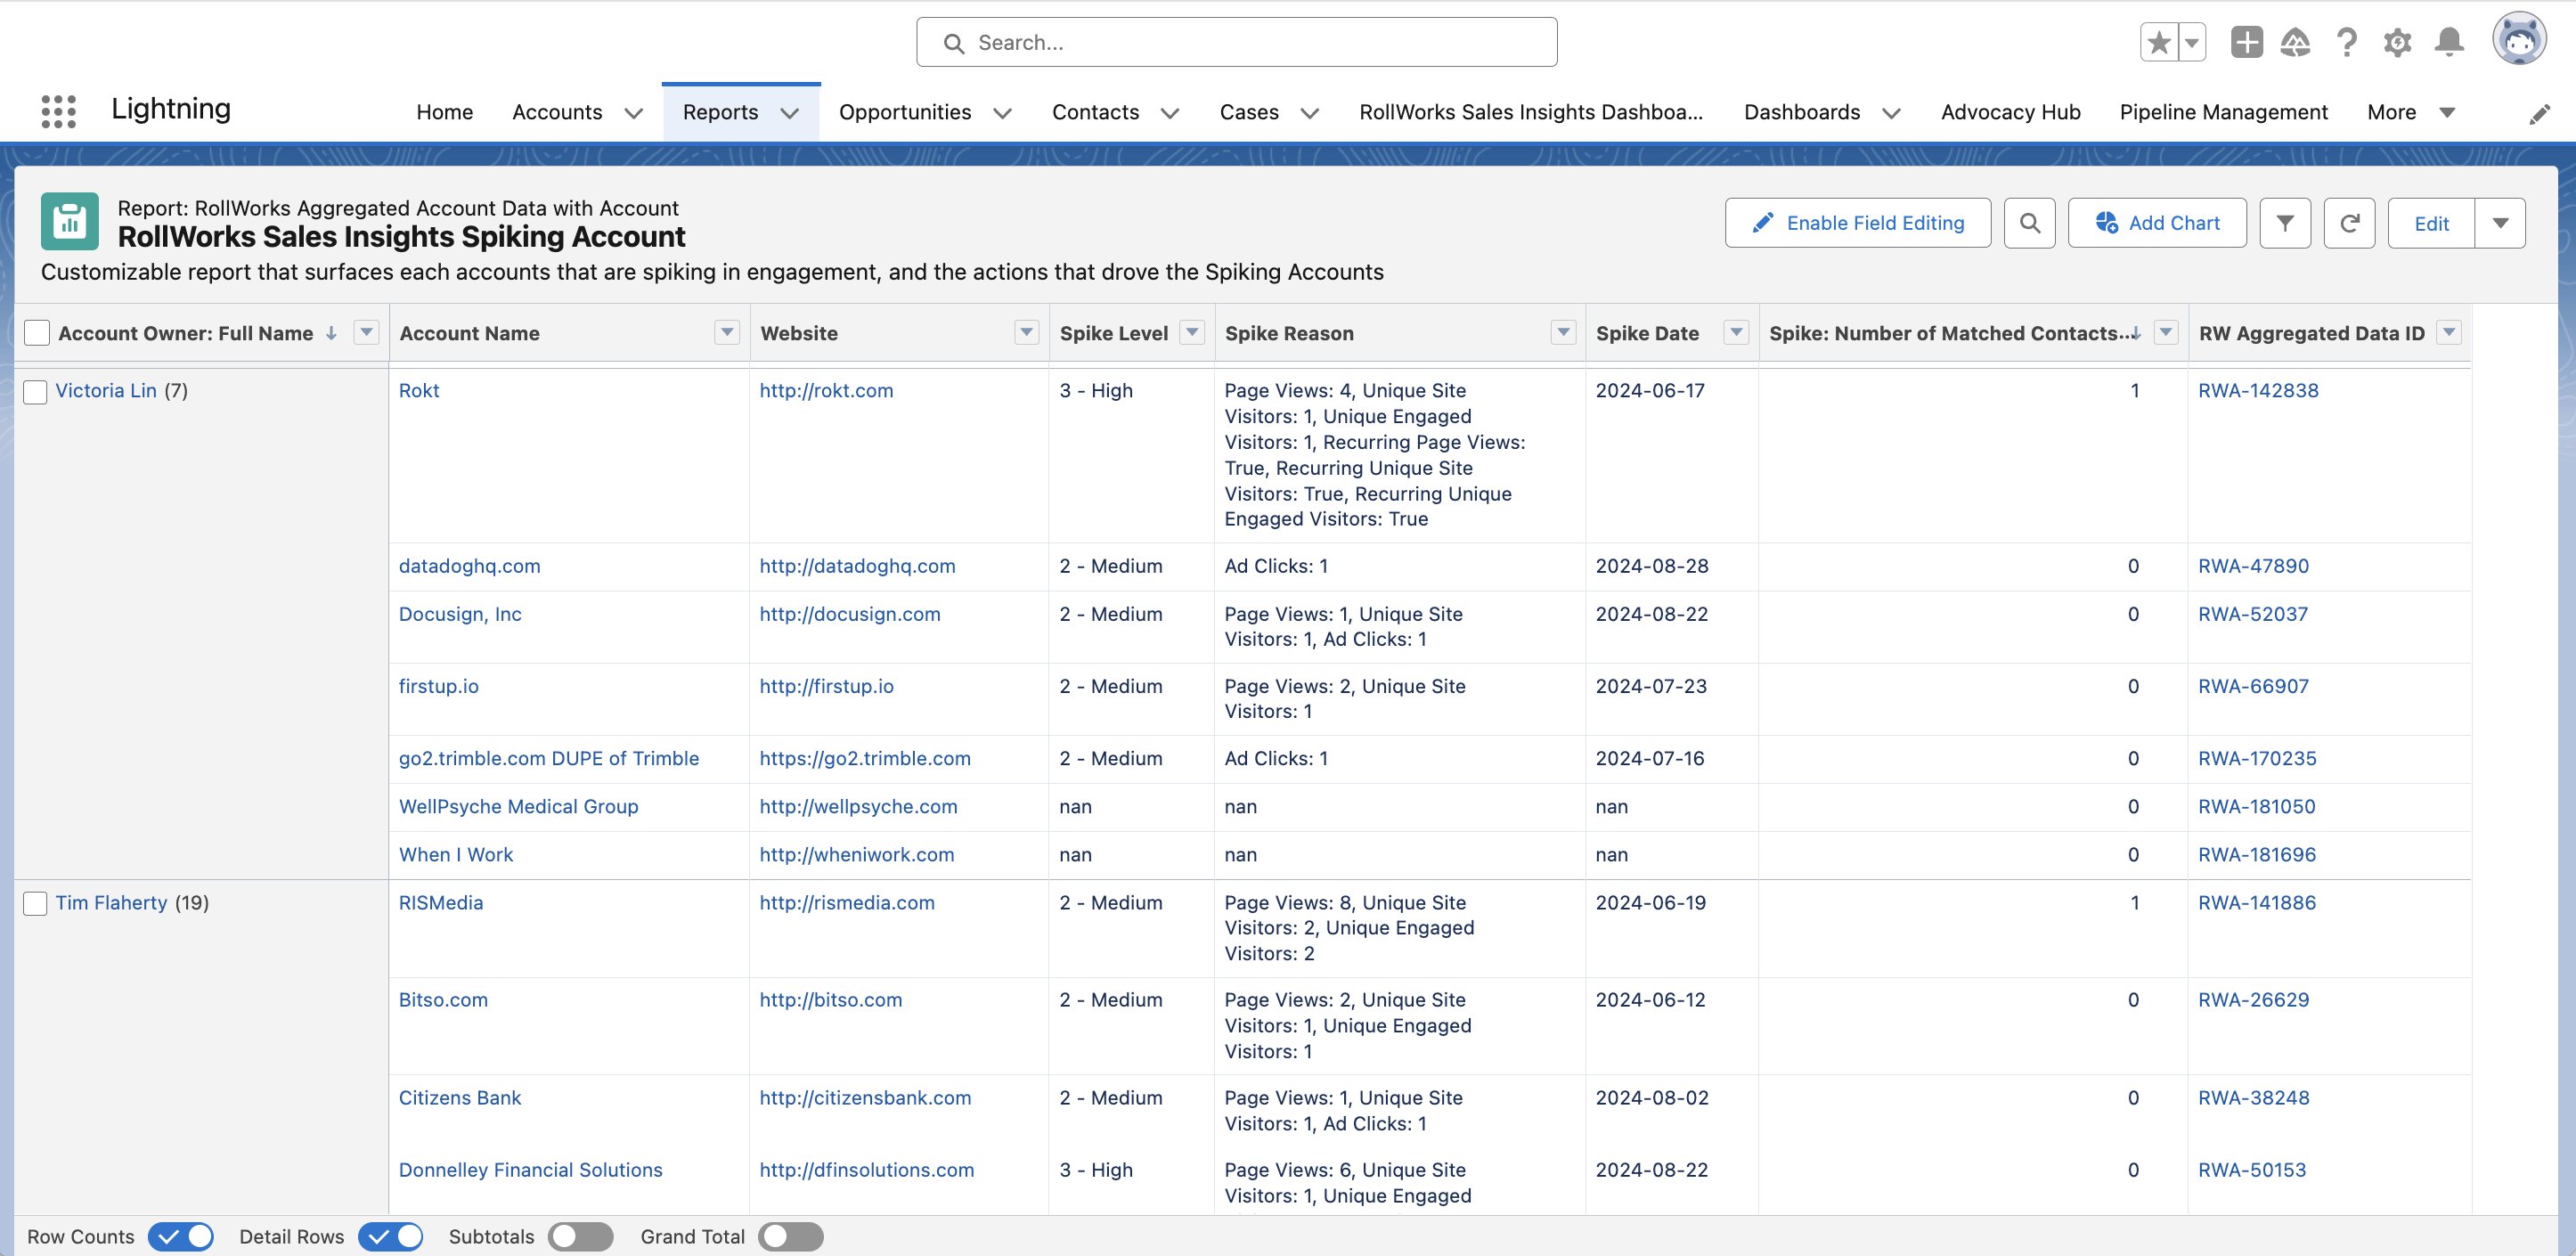Search the report table with magnifier button
The width and height of the screenshot is (2576, 1256).
click(x=2029, y=223)
